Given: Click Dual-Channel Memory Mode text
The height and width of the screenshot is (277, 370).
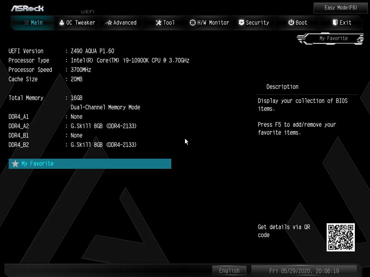Looking at the screenshot, I should 106,107.
